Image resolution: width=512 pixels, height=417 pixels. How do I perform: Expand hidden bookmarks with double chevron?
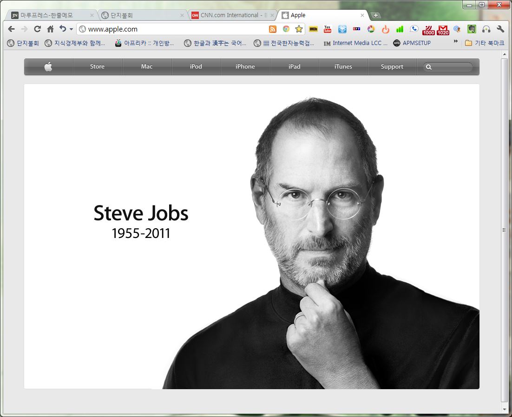click(456, 41)
